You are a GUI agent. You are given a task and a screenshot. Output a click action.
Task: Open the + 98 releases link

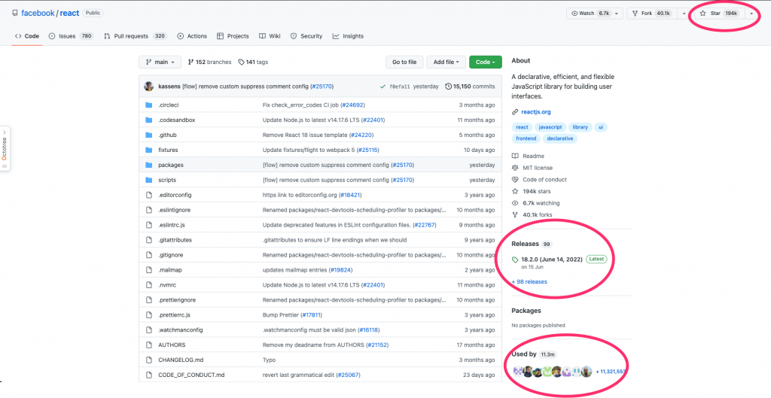click(x=529, y=281)
